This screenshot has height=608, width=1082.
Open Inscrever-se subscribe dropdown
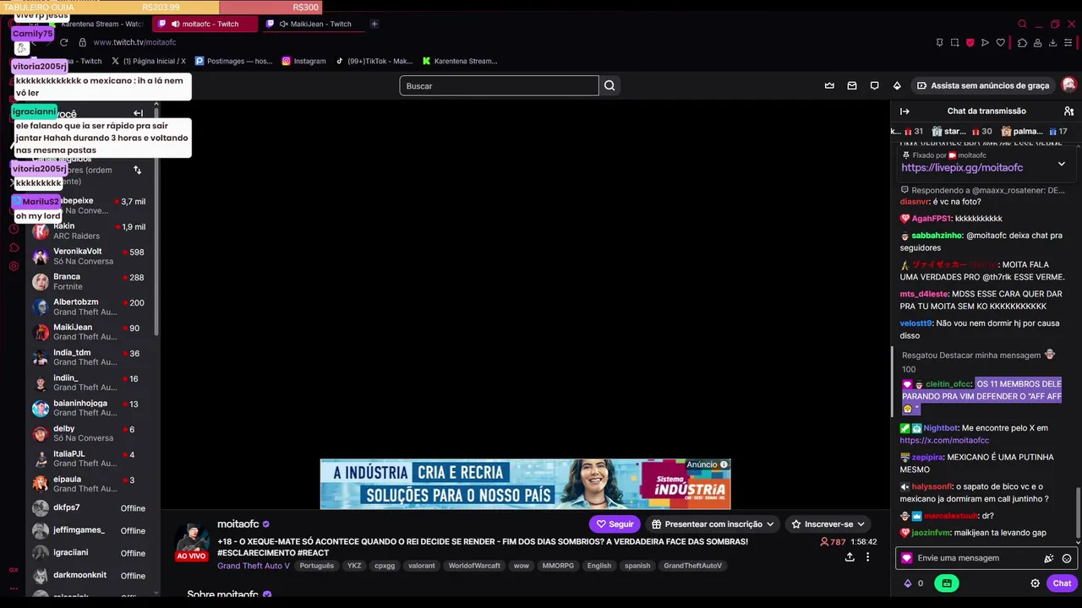point(828,524)
